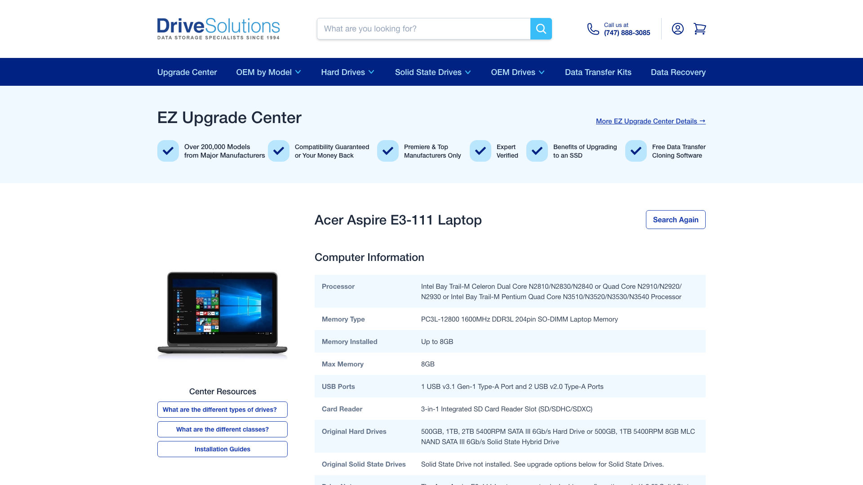Open the Solid State Drives menu
This screenshot has height=485, width=863.
coord(433,72)
